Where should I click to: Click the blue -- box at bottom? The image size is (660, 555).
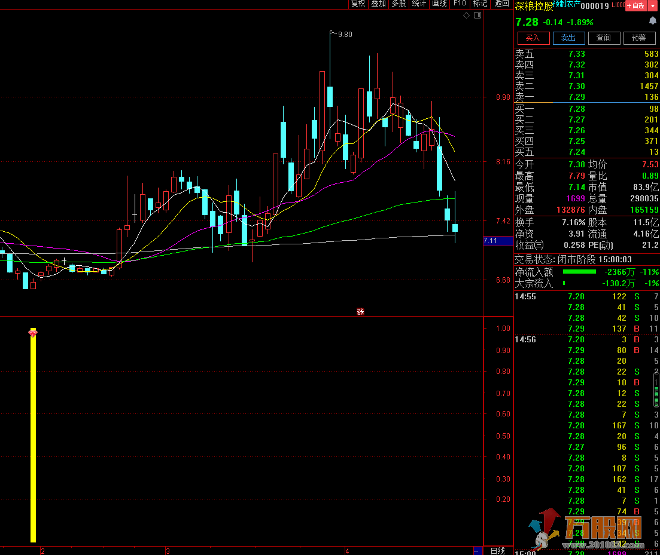pyautogui.click(x=478, y=551)
